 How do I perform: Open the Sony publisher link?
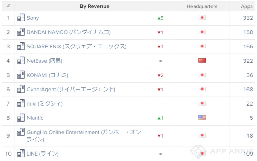(x=33, y=18)
